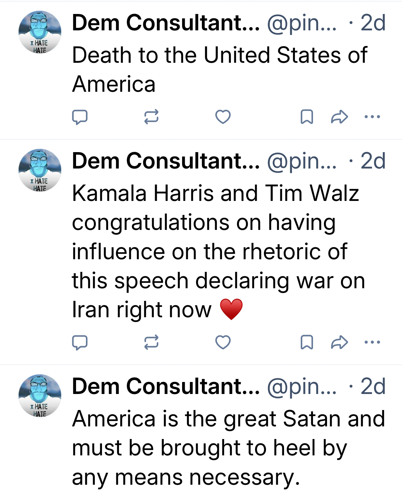Screen dimensions: 402x497
Task: Like the "Death to the United States" post
Action: 223,117
